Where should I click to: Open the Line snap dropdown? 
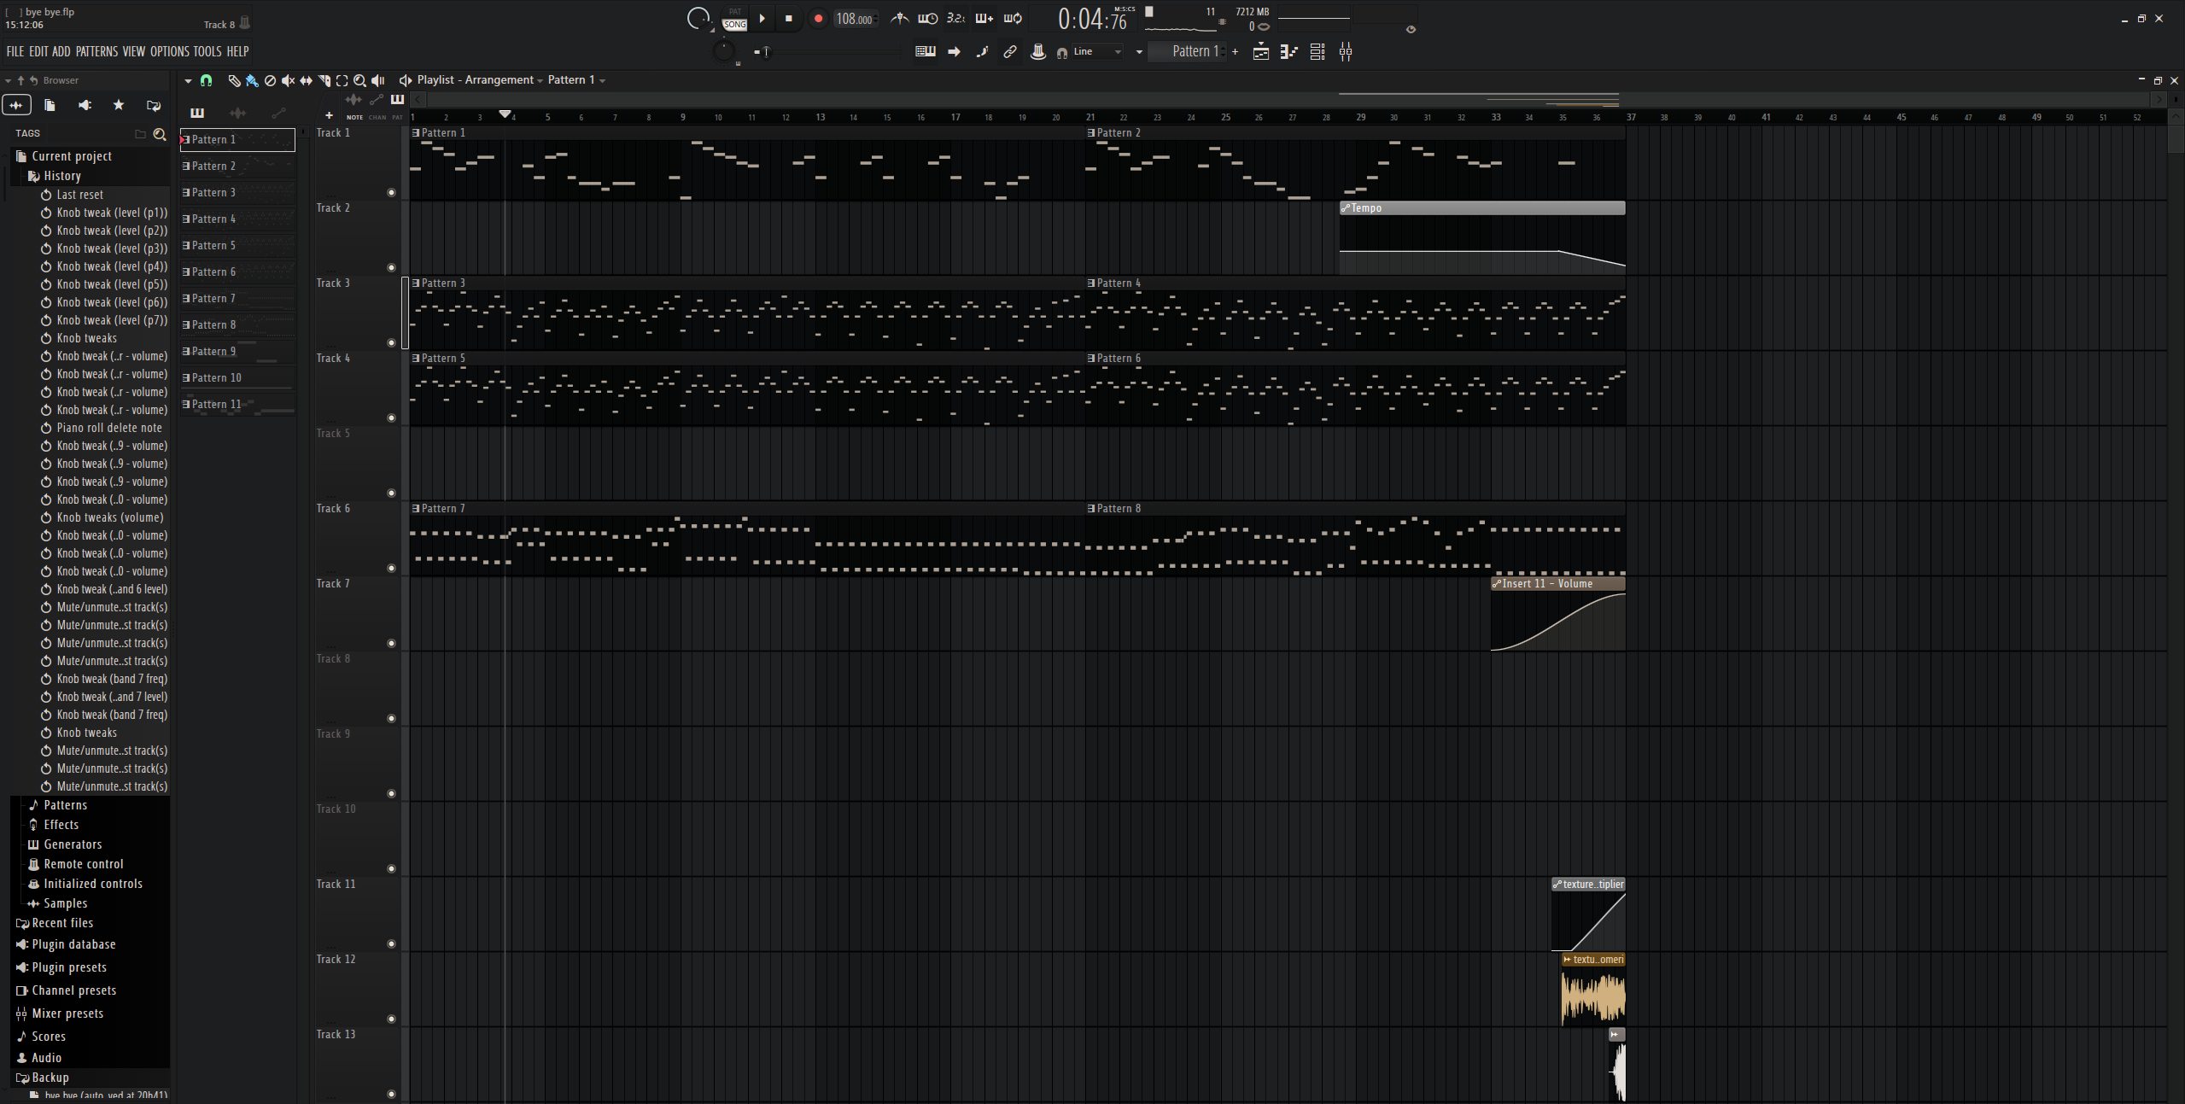[x=1097, y=52]
